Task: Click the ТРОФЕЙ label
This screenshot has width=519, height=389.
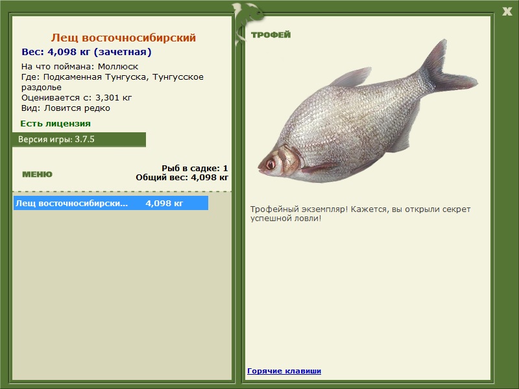Action: click(271, 35)
